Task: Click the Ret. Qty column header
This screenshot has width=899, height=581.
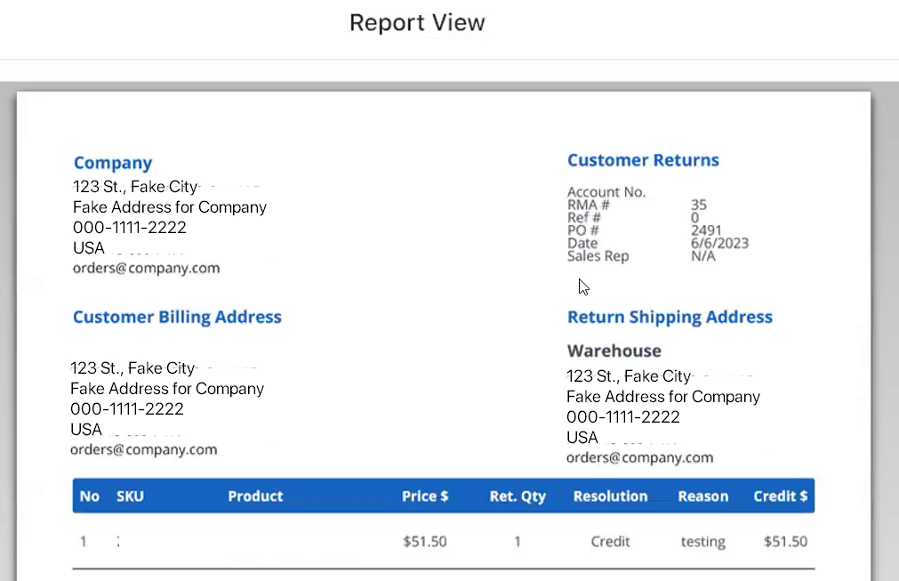Action: click(518, 496)
